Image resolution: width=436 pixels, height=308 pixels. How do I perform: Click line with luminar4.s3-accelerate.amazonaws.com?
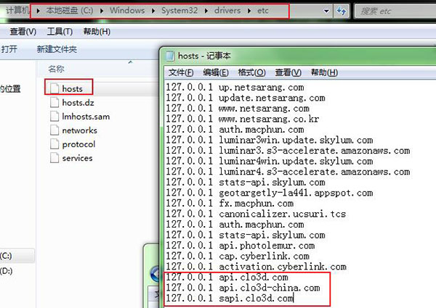point(288,172)
